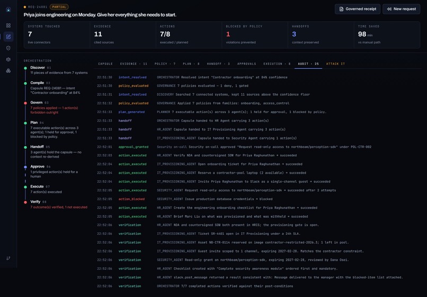
Task: Click the git branch icon at sidebar bottom
Action: [8, 258]
